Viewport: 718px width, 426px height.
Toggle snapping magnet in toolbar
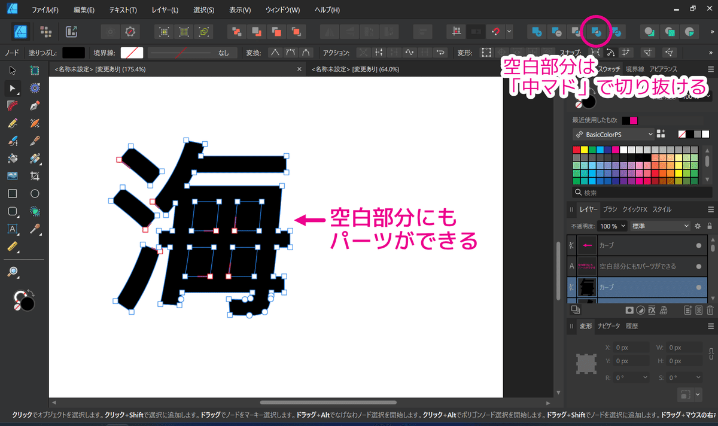tap(496, 31)
